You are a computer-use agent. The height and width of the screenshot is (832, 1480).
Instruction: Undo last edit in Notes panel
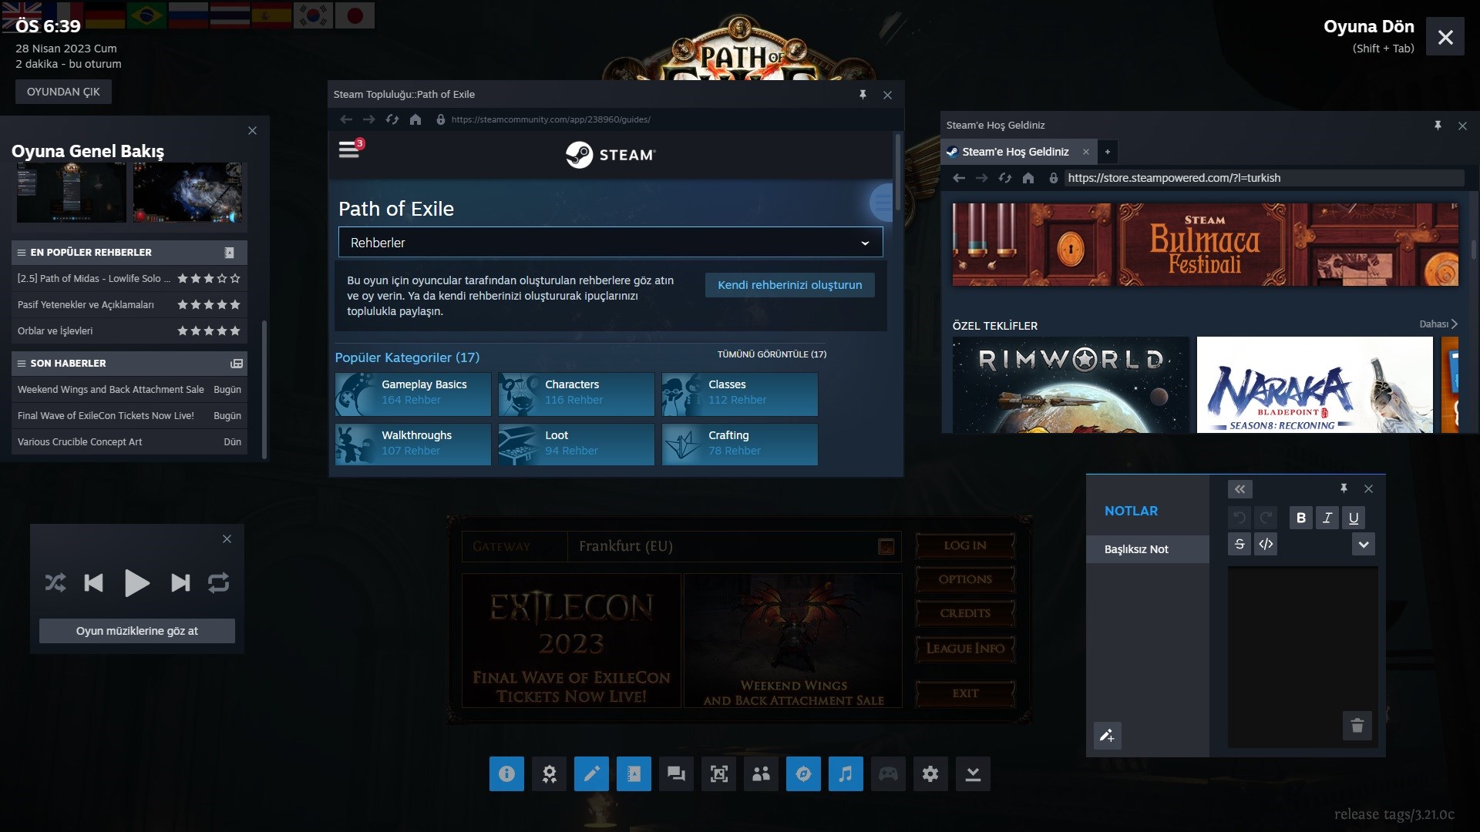click(1239, 518)
